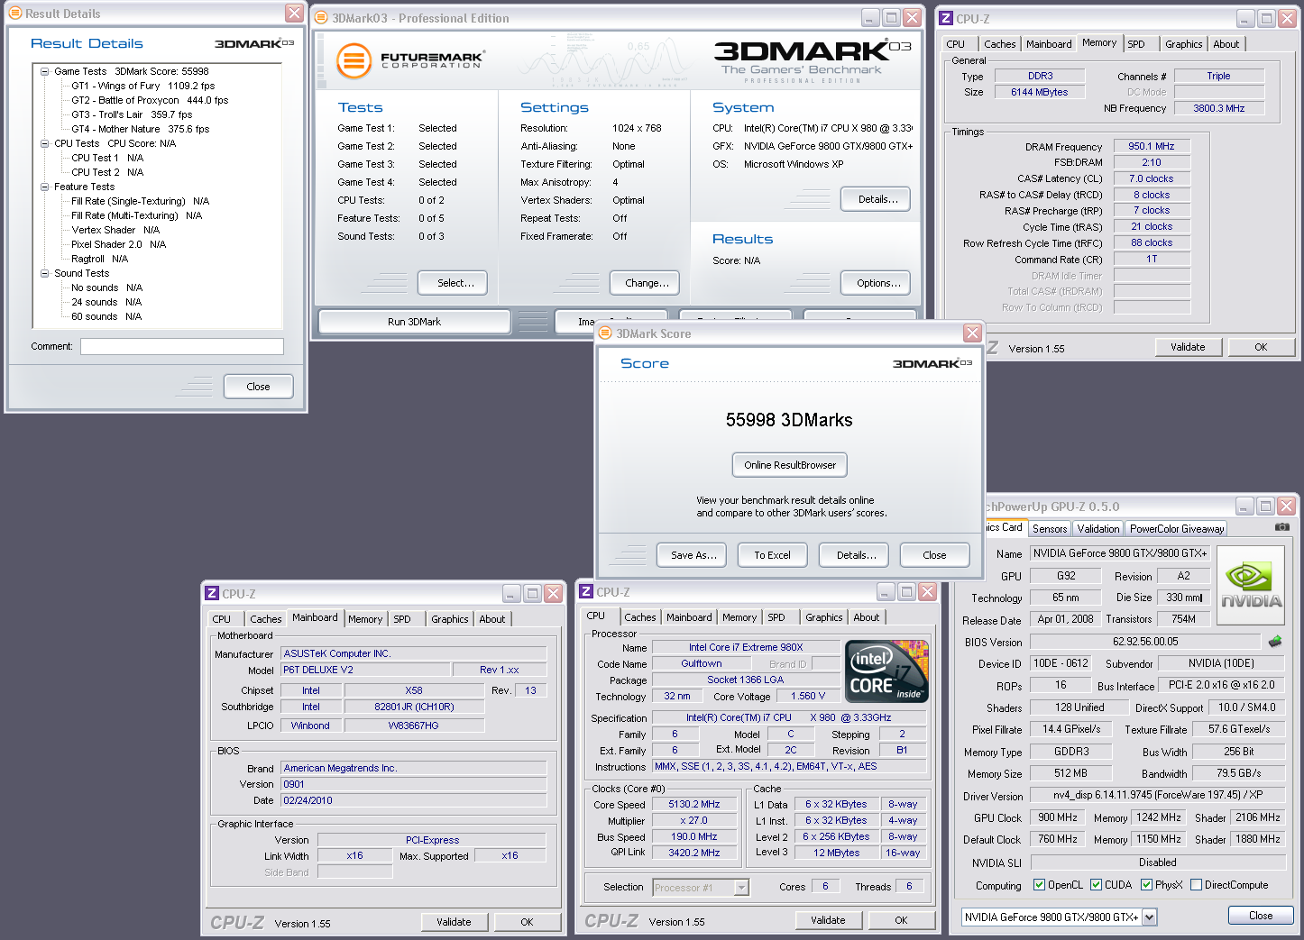The height and width of the screenshot is (940, 1304).
Task: Minimize the GPU-Z window
Action: (x=1244, y=507)
